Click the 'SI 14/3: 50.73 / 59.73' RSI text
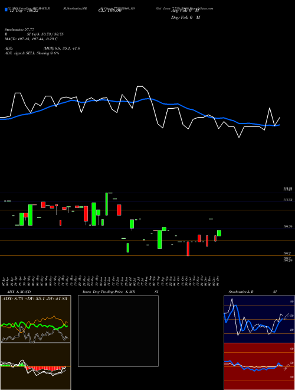Viewport: 295px width, 390px height. click(x=45, y=34)
